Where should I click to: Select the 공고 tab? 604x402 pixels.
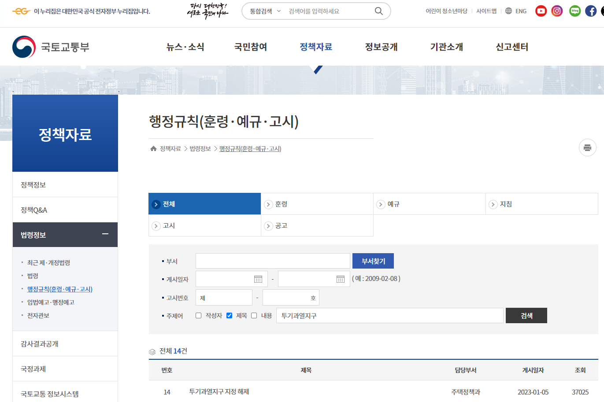coord(317,225)
